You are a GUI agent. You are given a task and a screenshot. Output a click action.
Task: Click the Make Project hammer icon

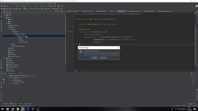pos(19,6)
